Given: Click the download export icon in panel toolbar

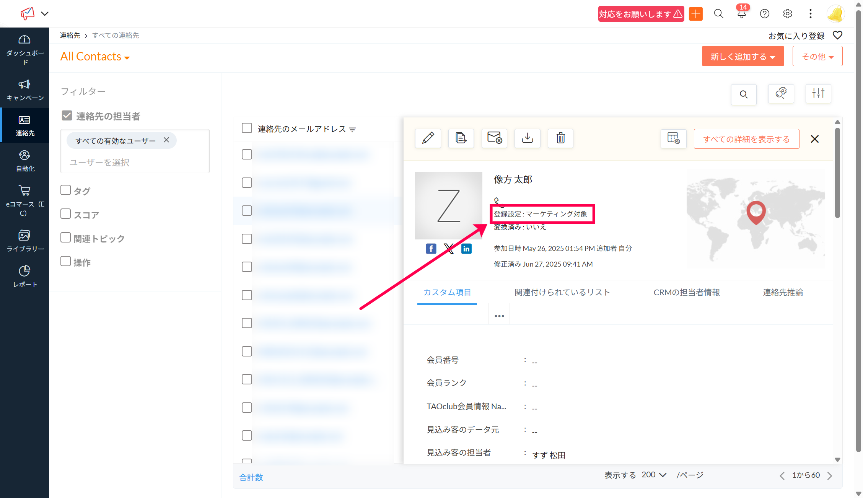Looking at the screenshot, I should pos(527,138).
